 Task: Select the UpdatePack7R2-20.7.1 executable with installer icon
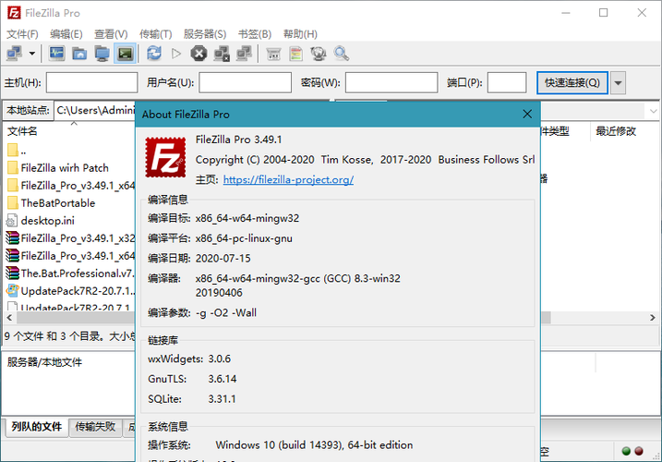[x=70, y=291]
